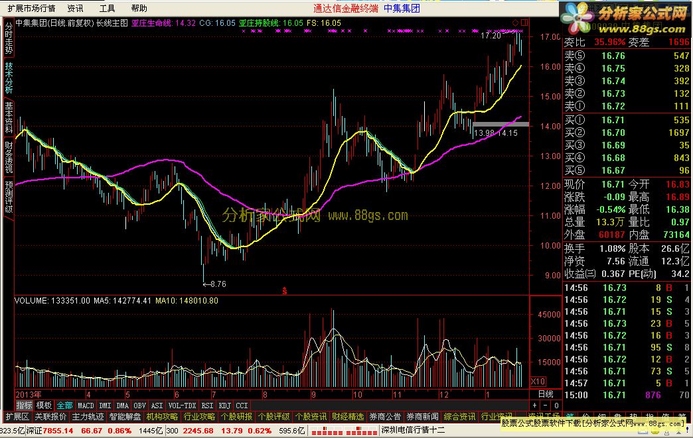Open the 财务透视 side tab
Image resolution: width=693 pixels, height=438 pixels.
pos(9,156)
